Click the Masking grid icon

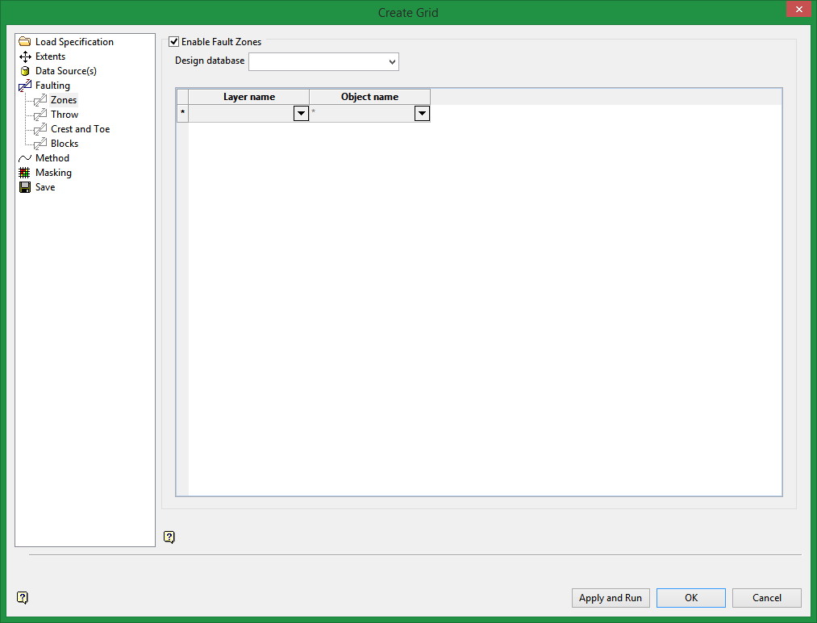(x=24, y=173)
